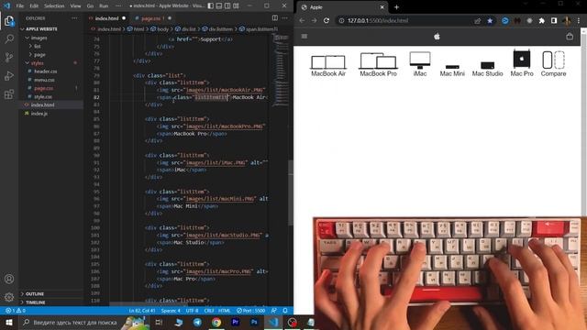The height and width of the screenshot is (330, 587).
Task: Toggle the primary sidebar layout icon in the title bar
Action: click(211, 6)
